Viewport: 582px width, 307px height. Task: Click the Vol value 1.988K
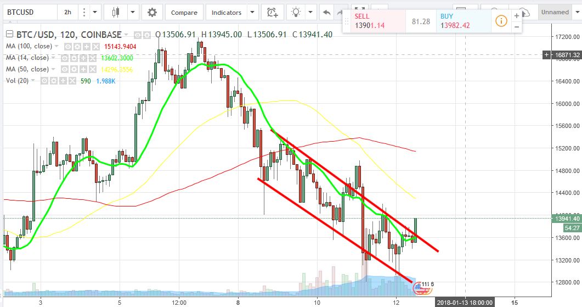pos(105,81)
